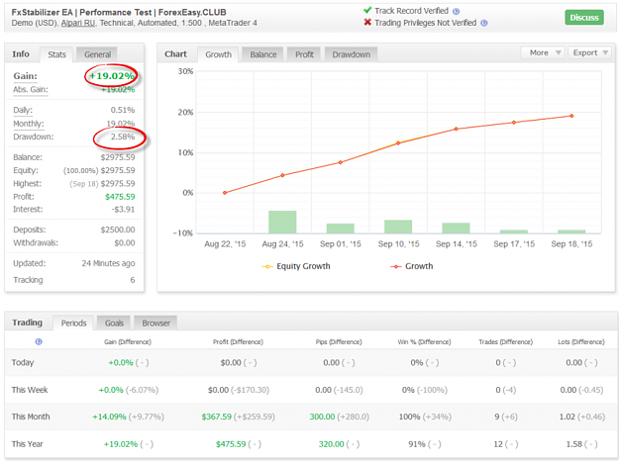The width and height of the screenshot is (619, 461).
Task: Click the Today row label
Action: [x=23, y=362]
